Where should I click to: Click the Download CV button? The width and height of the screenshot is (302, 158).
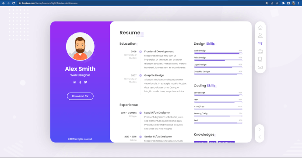point(80,96)
